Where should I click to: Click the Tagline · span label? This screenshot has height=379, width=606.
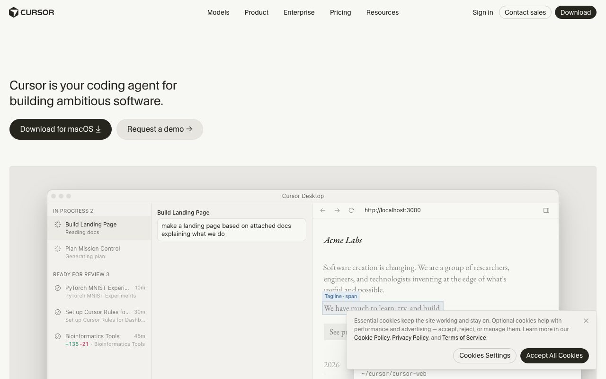(x=341, y=296)
